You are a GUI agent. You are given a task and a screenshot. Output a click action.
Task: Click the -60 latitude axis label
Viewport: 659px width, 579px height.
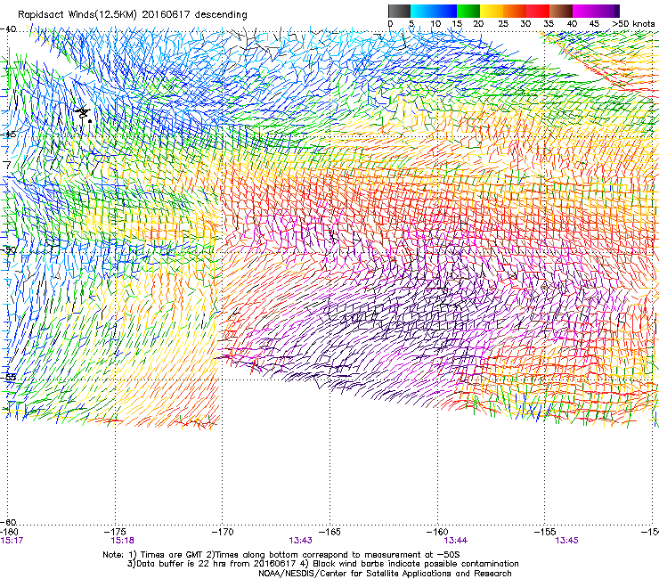pos(8,522)
